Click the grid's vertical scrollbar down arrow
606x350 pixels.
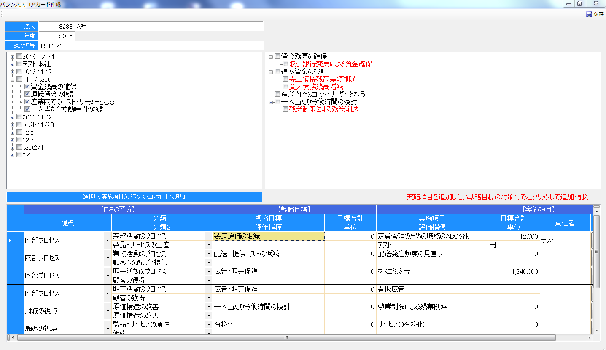pyautogui.click(x=596, y=331)
